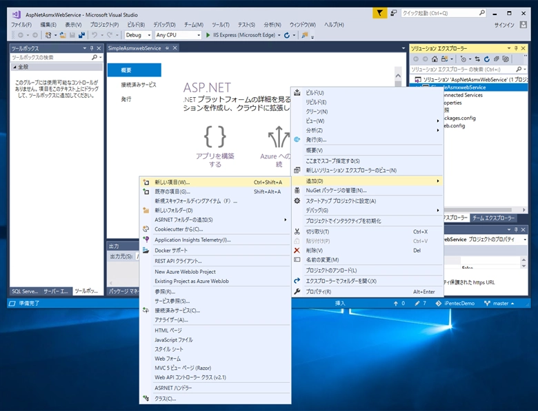Click the browser Refresh icon in toolbar

click(x=287, y=35)
